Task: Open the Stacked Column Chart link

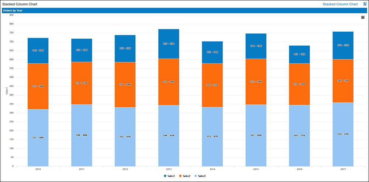Action: click(x=340, y=4)
